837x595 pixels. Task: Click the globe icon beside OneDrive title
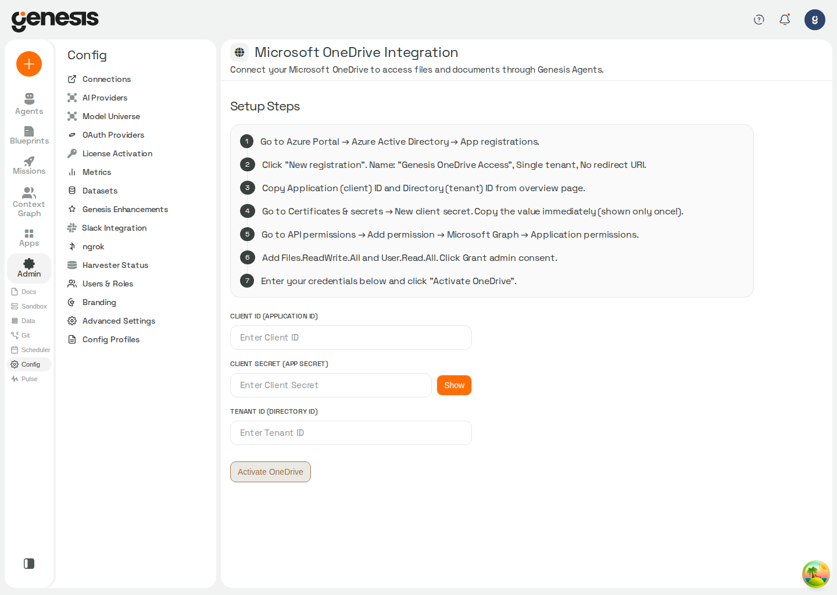tap(239, 52)
